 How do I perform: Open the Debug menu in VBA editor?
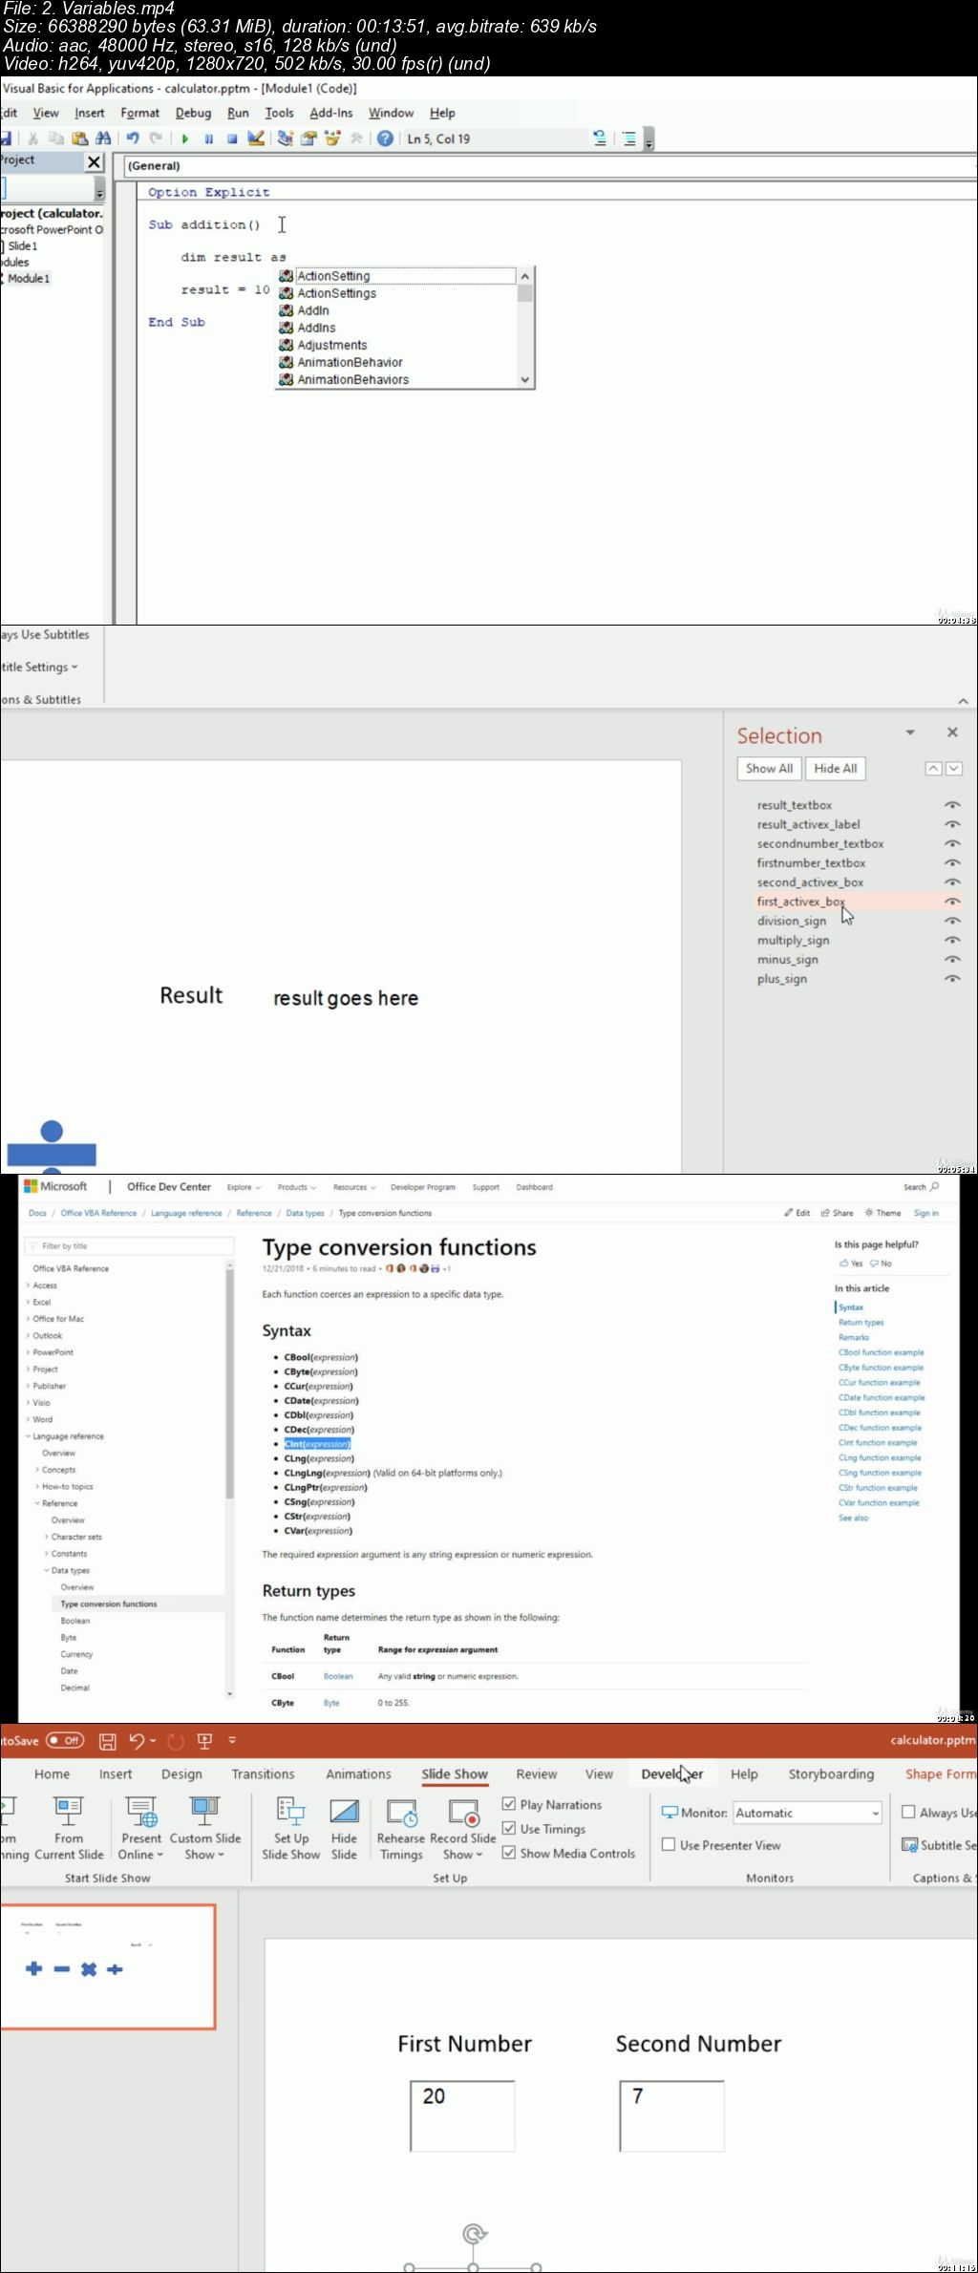tap(193, 113)
